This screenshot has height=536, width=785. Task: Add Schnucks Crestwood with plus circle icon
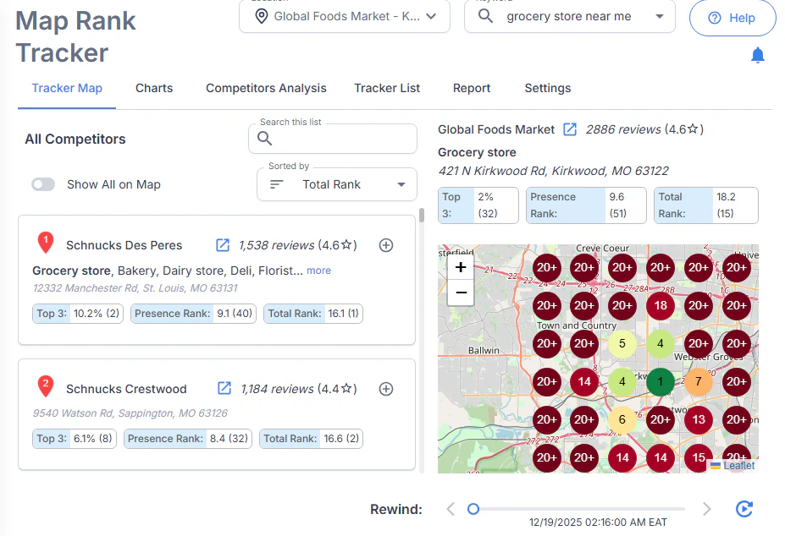tap(386, 389)
